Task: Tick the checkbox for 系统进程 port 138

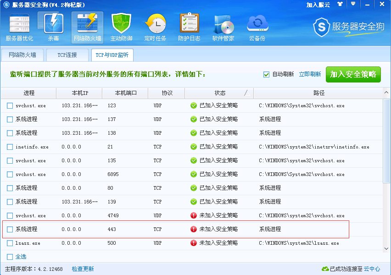Action: [10, 133]
